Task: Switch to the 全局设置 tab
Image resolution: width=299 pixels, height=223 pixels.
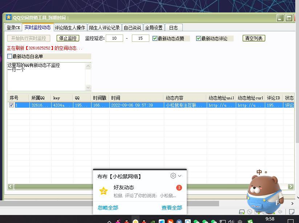Action: [154, 28]
